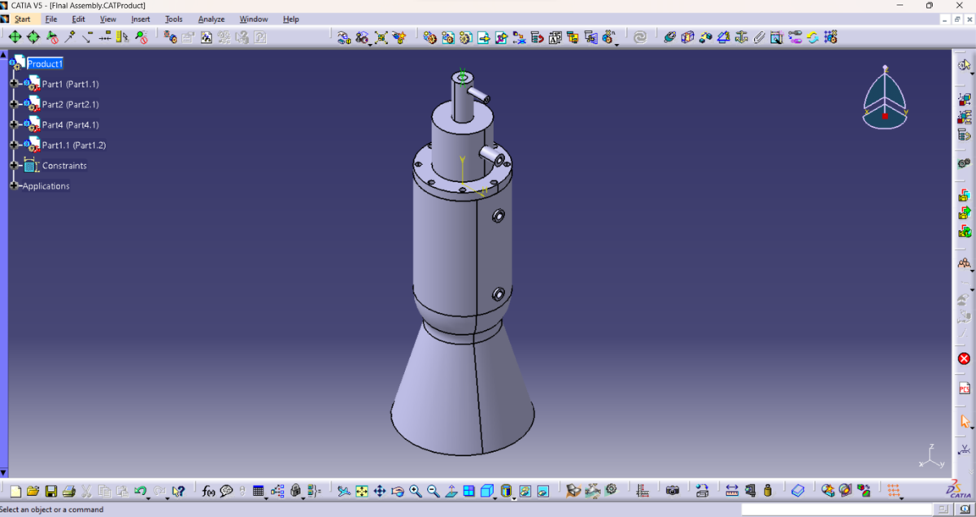Expand the Part2 (Part2.1) tree node

coord(14,104)
